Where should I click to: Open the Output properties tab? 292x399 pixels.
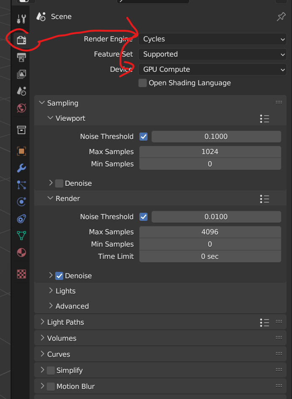(x=21, y=57)
